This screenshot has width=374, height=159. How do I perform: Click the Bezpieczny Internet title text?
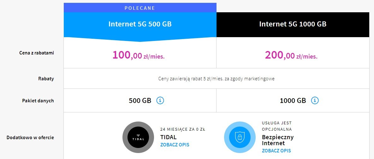click(278, 140)
